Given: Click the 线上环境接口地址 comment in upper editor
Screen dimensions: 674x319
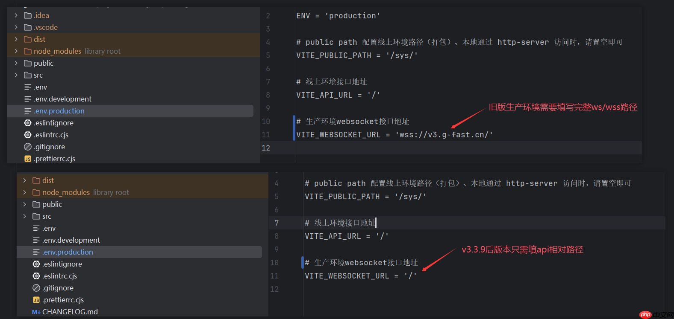Looking at the screenshot, I should coord(332,82).
